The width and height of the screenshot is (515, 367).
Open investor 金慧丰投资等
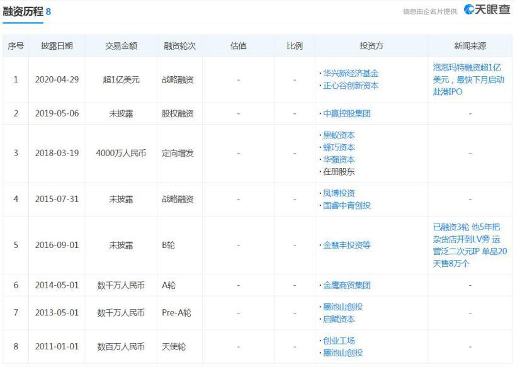tap(347, 246)
